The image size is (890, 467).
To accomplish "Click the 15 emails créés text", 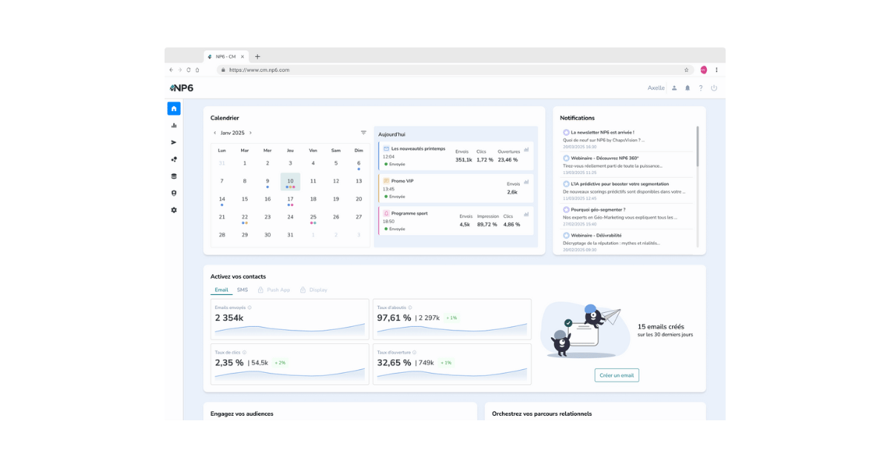I will tap(661, 326).
